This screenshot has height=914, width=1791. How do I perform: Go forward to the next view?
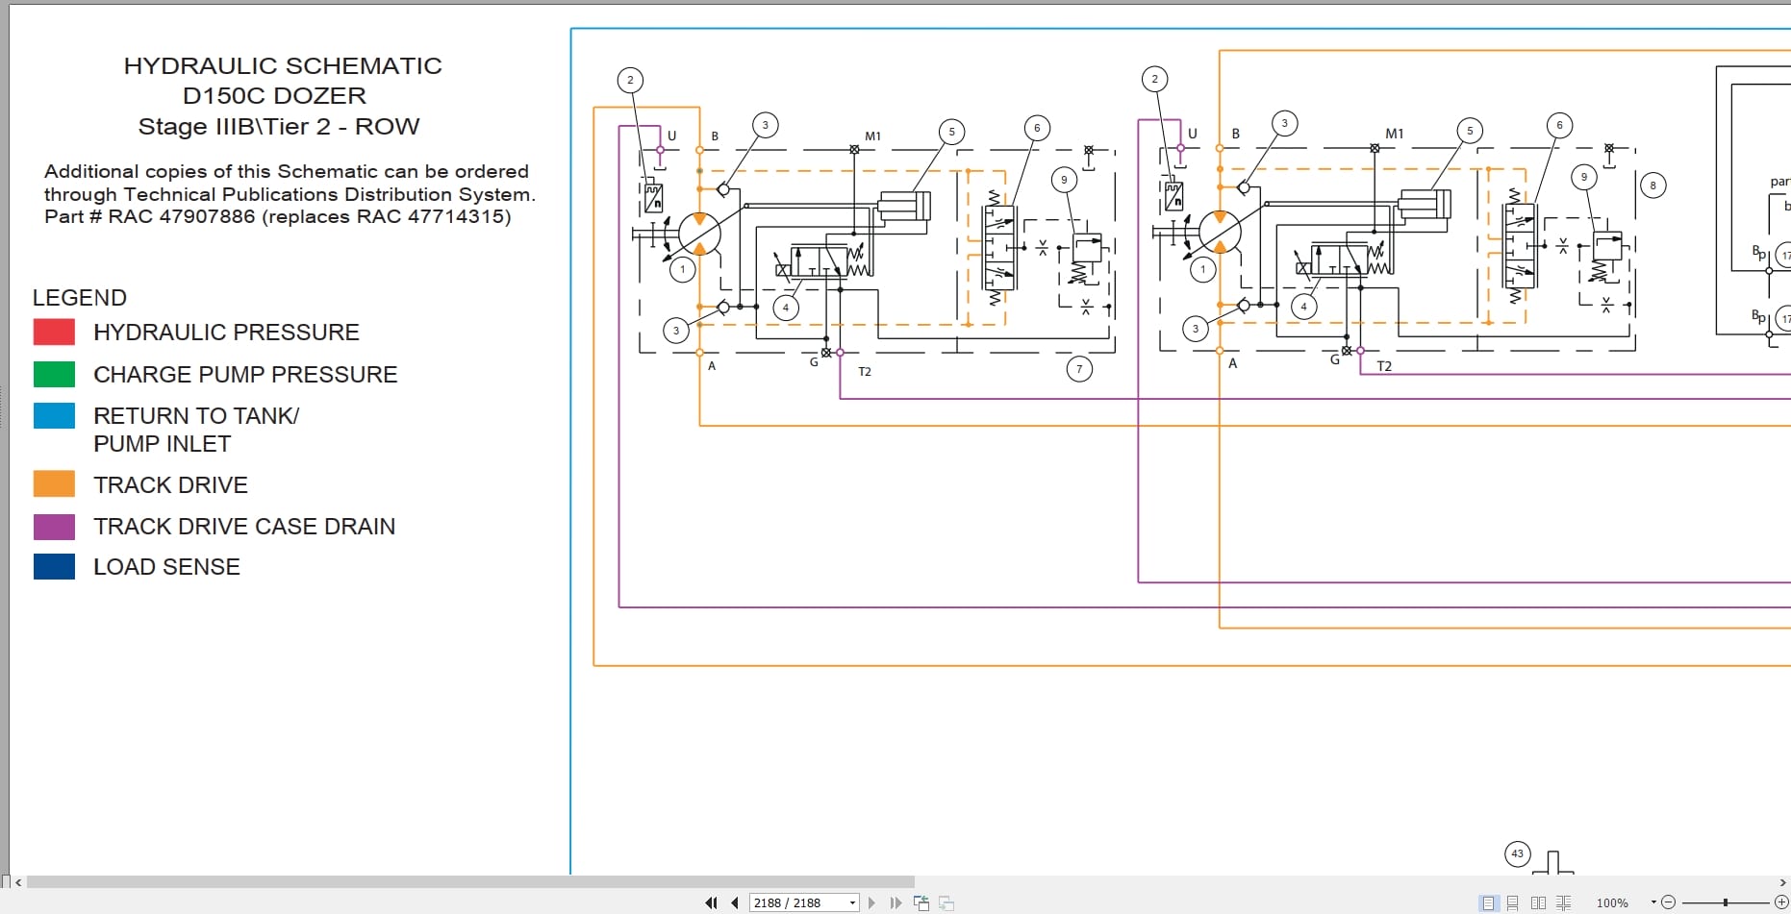(x=946, y=902)
